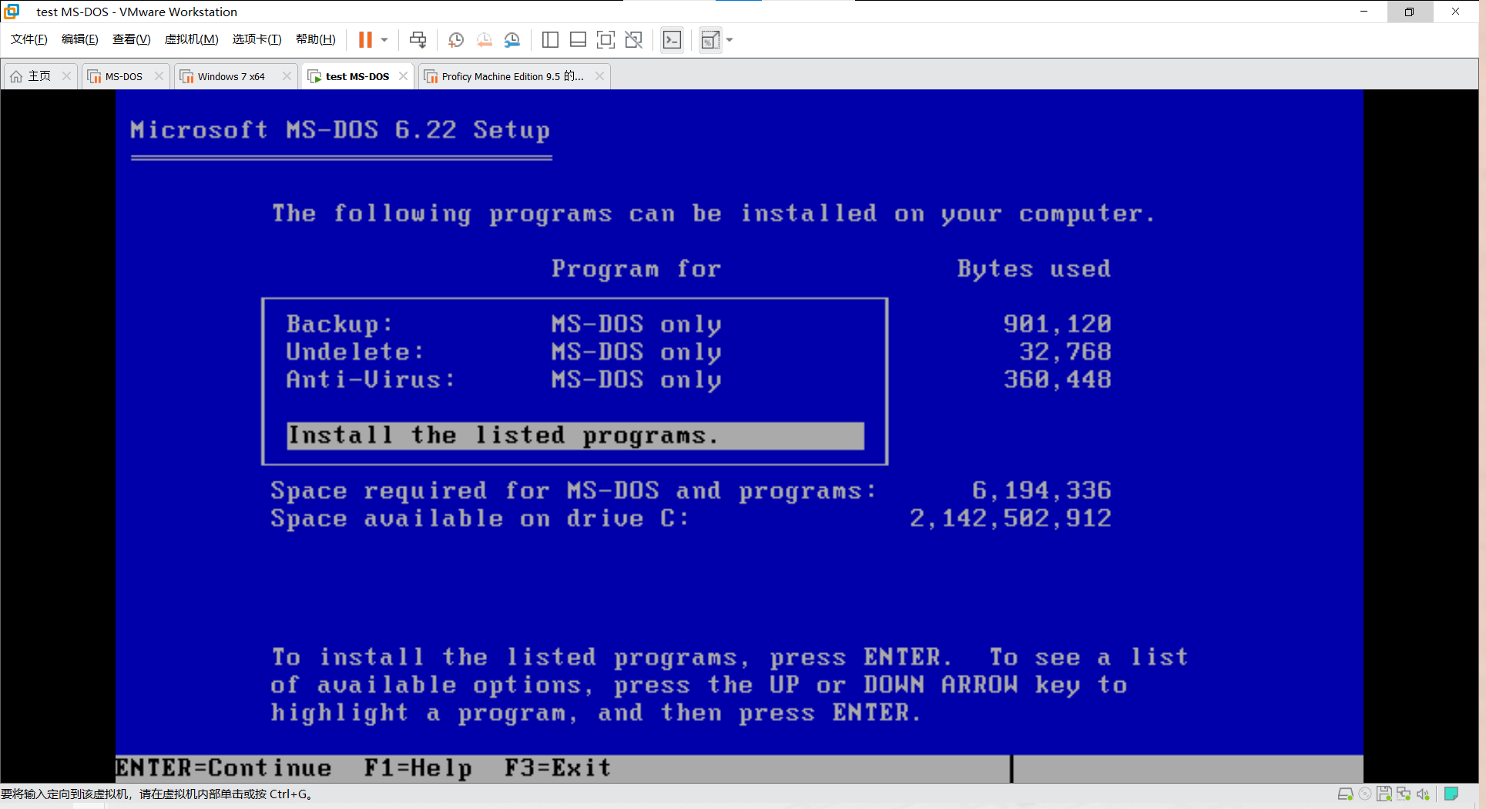Minimize the VMware Workstation window
This screenshot has height=809, width=1486.
point(1364,12)
